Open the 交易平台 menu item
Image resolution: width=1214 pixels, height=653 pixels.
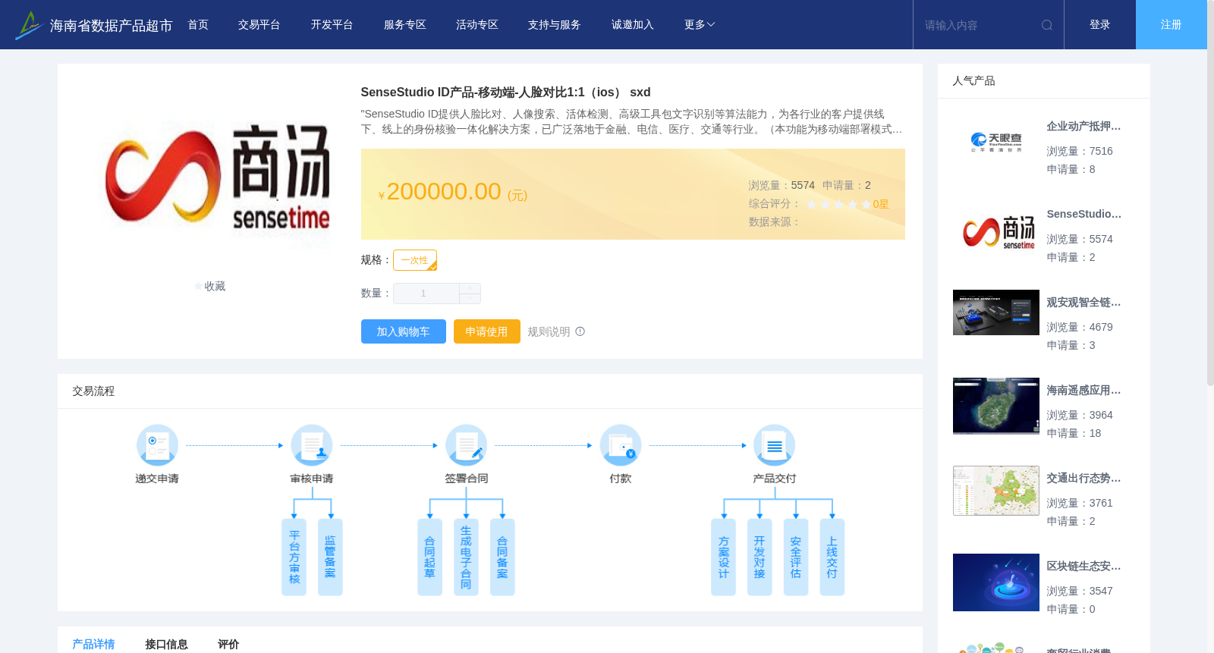coord(259,25)
